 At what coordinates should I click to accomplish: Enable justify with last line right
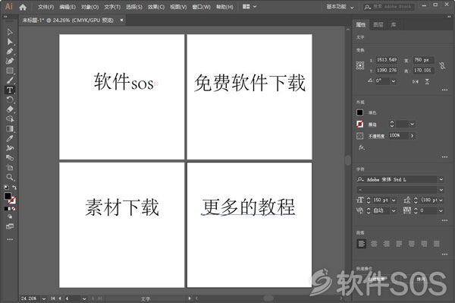[424, 244]
